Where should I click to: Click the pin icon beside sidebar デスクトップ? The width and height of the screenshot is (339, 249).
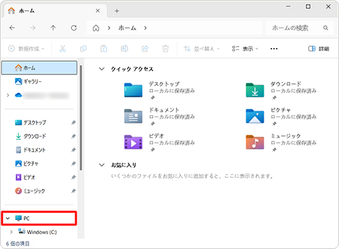coord(73,122)
